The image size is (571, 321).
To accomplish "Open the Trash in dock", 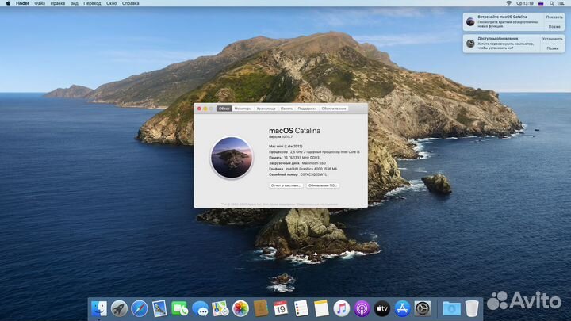I will click(x=472, y=308).
